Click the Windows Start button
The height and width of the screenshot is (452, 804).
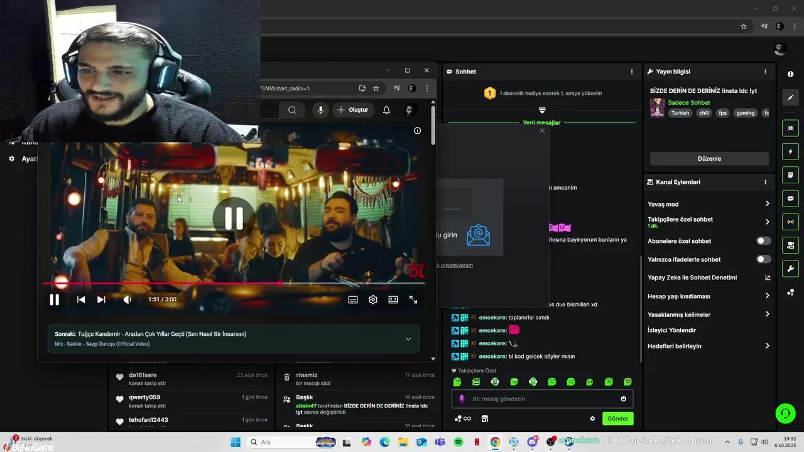(x=236, y=442)
